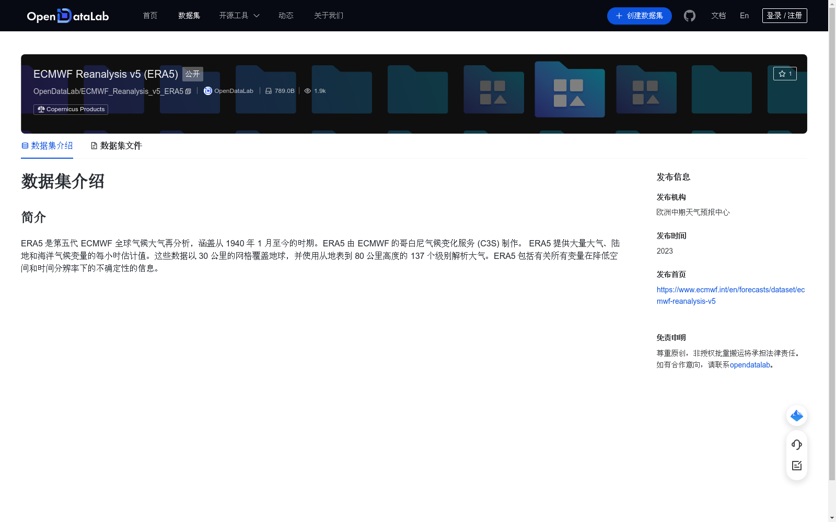Click the OpenDataLab logo
836x522 pixels.
(x=67, y=16)
